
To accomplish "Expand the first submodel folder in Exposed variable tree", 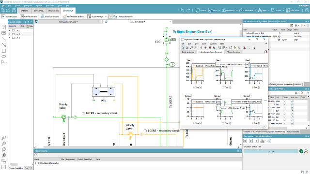I will tap(10, 30).
